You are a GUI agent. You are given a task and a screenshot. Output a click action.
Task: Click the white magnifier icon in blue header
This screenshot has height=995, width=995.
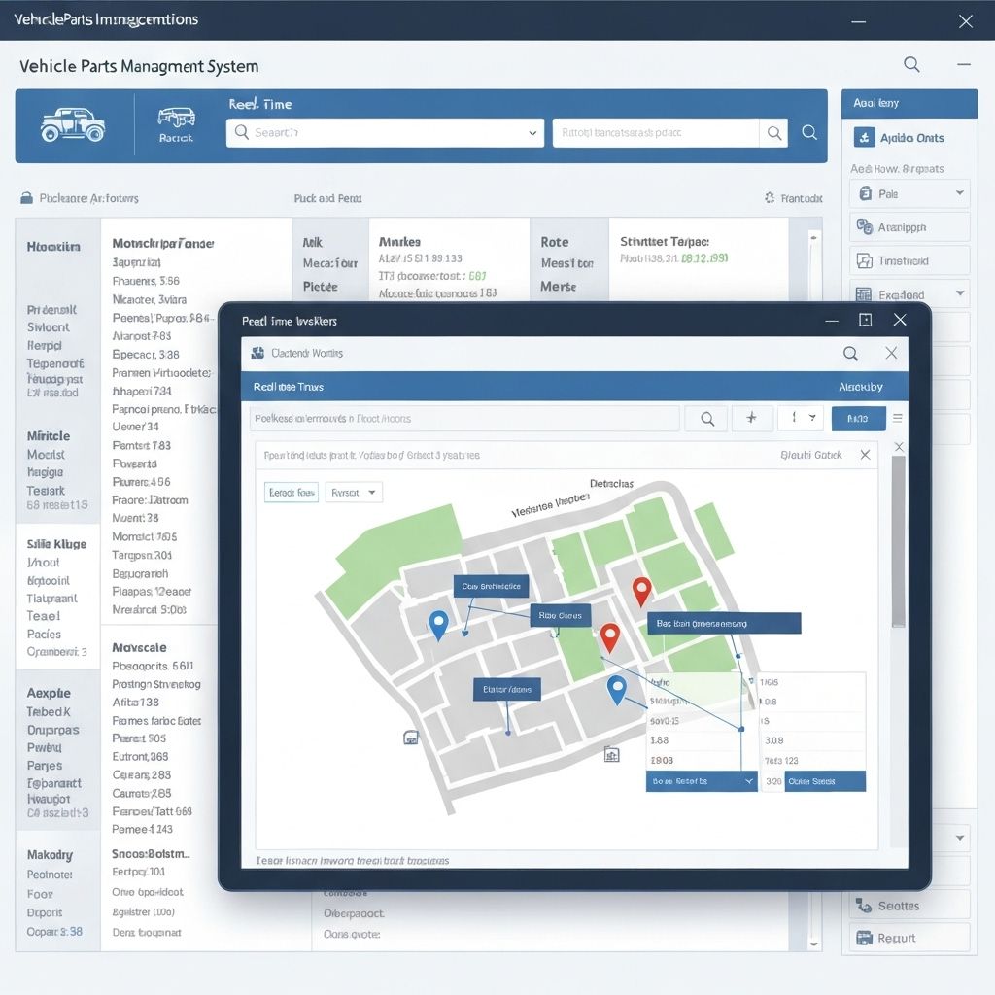tap(808, 133)
